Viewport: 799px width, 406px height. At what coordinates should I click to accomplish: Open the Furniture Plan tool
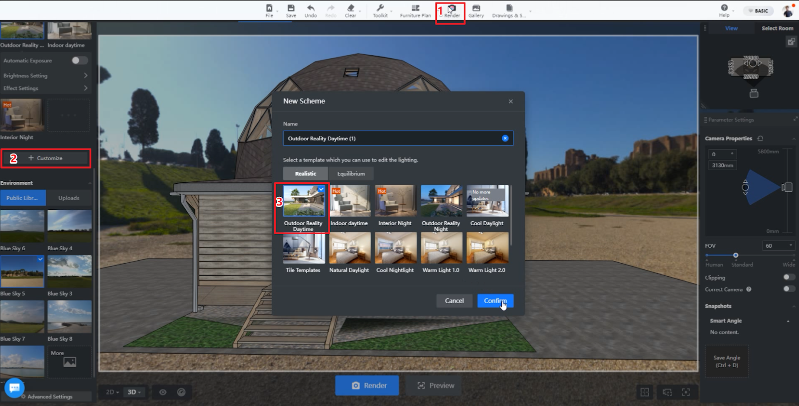coord(415,8)
